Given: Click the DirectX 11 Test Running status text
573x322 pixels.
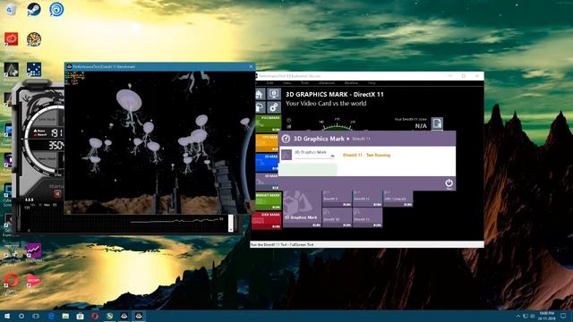Looking at the screenshot, I should point(366,155).
